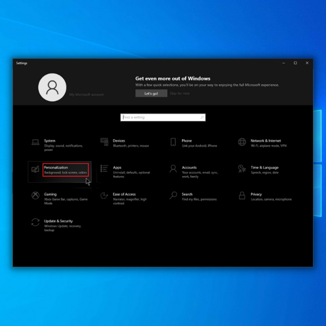Select the Gaming Xbox icon
The image size is (326, 326).
[x=36, y=195]
